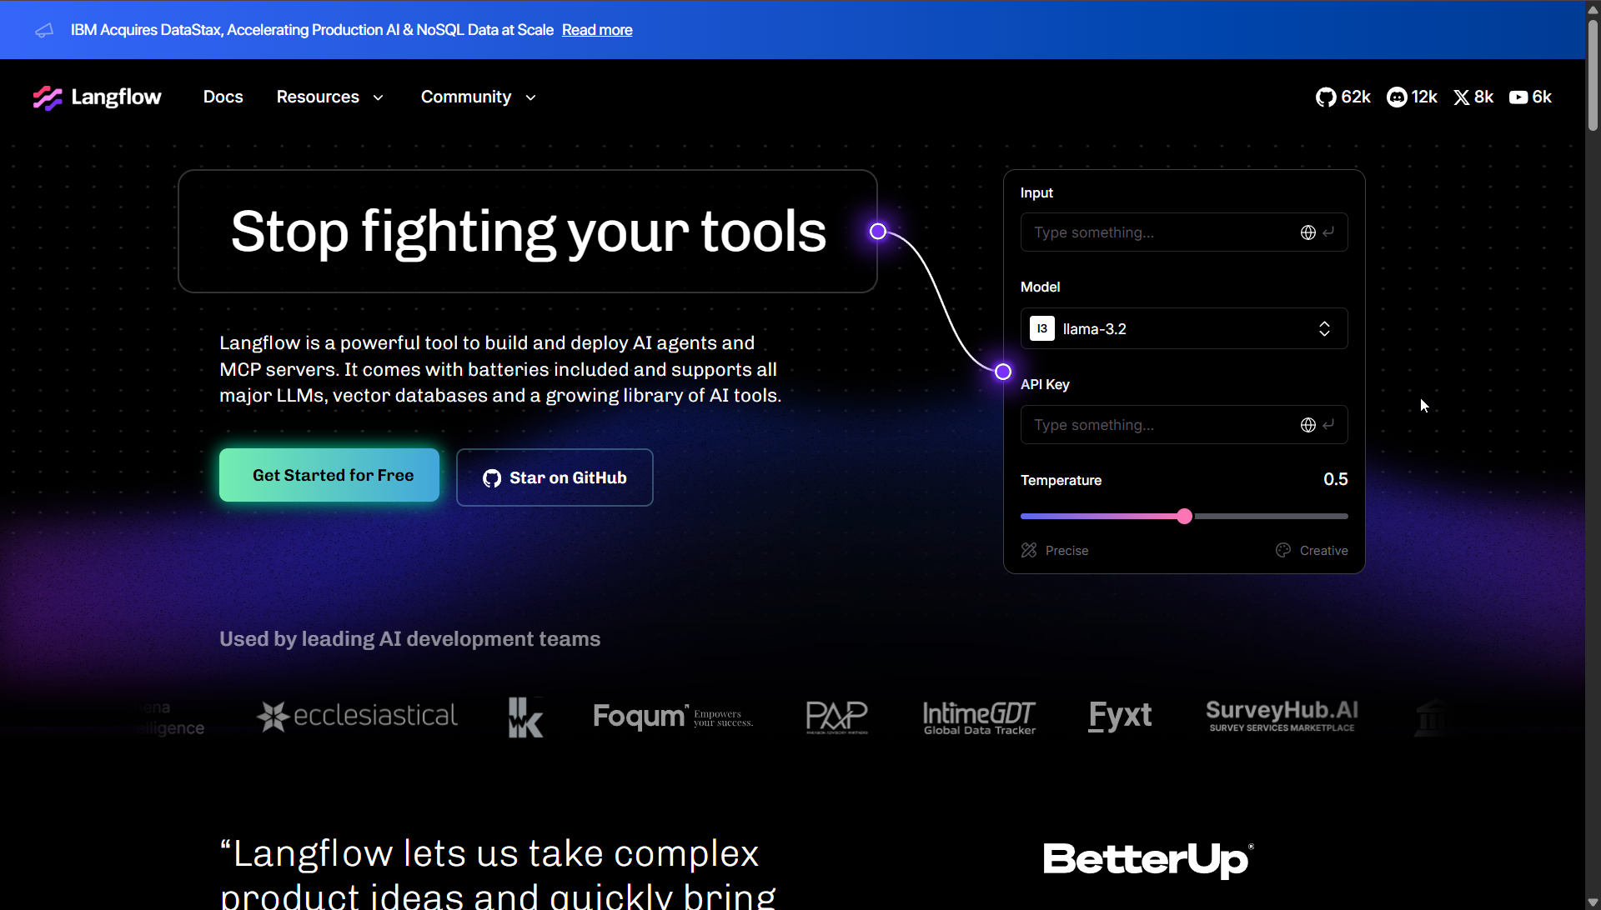Click the Foqum logo
The image size is (1601, 910).
pyautogui.click(x=673, y=717)
